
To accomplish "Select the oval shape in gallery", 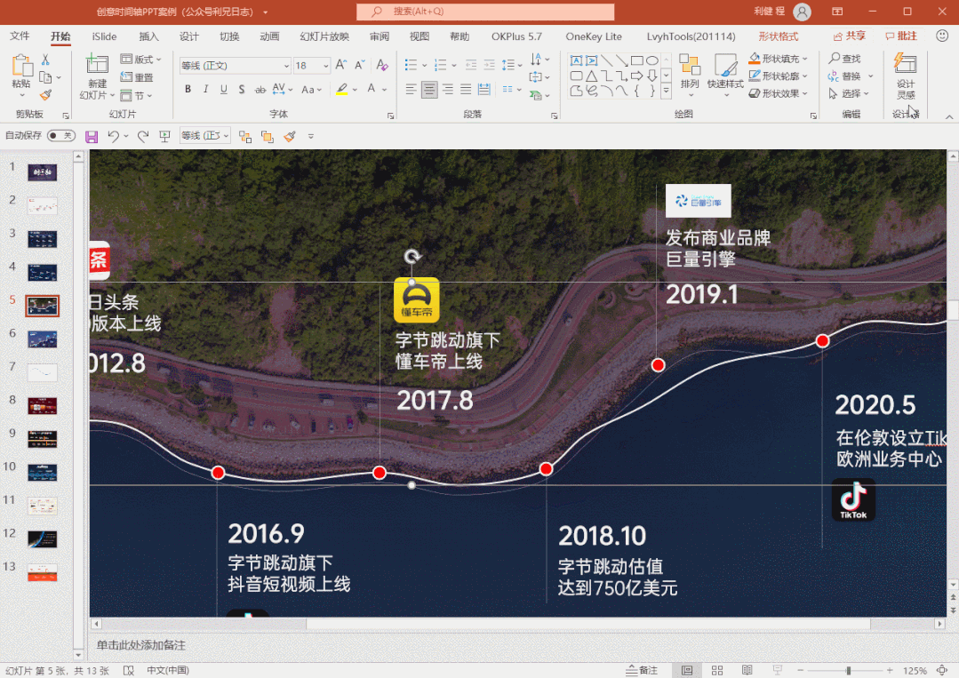I will (x=652, y=60).
